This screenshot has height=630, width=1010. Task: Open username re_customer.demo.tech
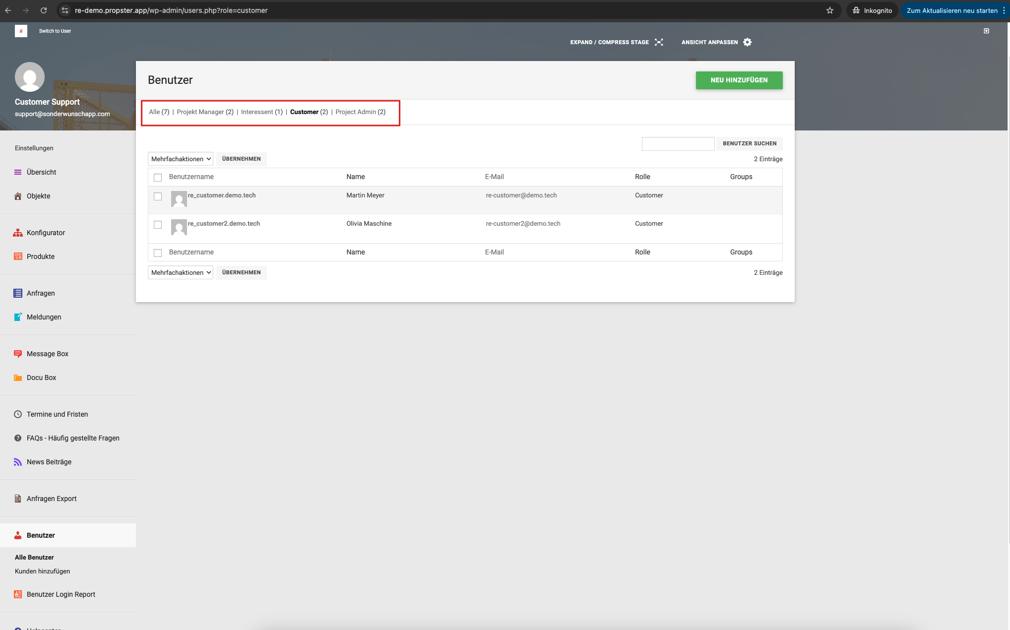pos(222,195)
